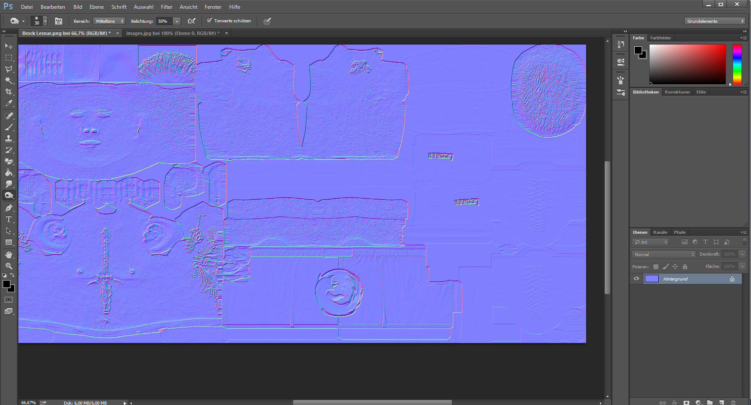Viewport: 751px width, 405px height.
Task: Open the Auswahl menu
Action: [x=143, y=7]
